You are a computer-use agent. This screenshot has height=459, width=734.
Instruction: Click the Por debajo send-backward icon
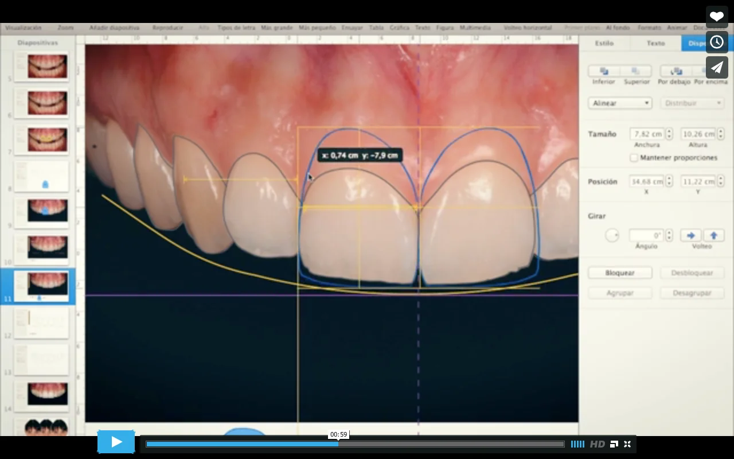pos(675,71)
